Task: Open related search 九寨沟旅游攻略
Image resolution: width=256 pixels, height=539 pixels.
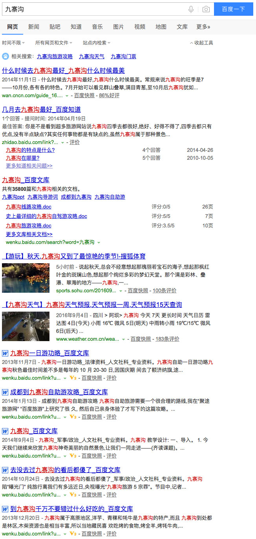Action: (55, 57)
